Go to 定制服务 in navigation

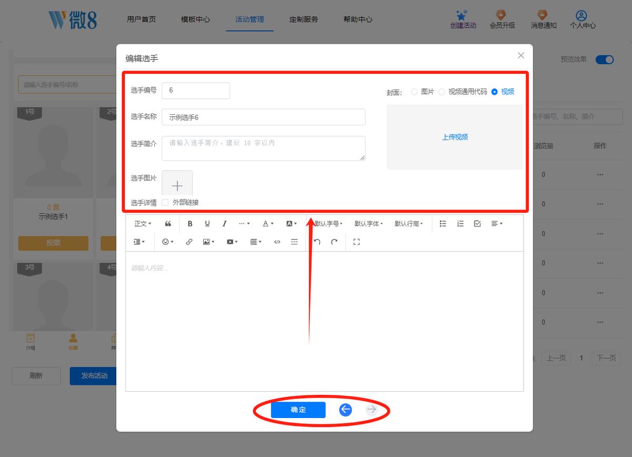point(304,19)
